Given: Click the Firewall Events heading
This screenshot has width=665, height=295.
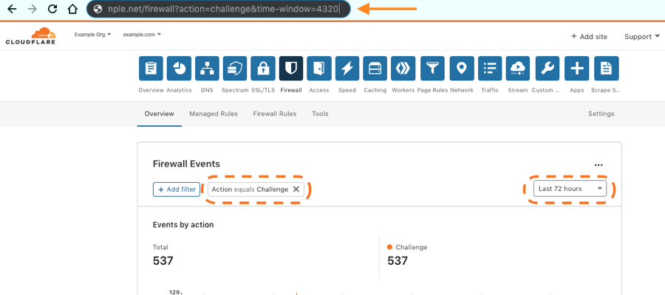Looking at the screenshot, I should coord(186,164).
